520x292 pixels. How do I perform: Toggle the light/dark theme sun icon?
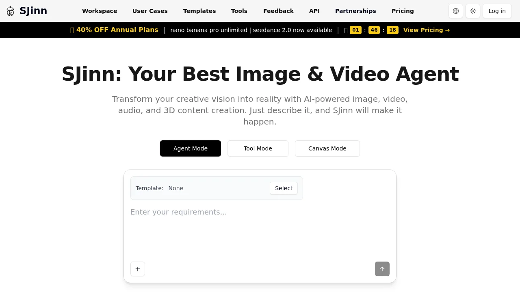473,11
